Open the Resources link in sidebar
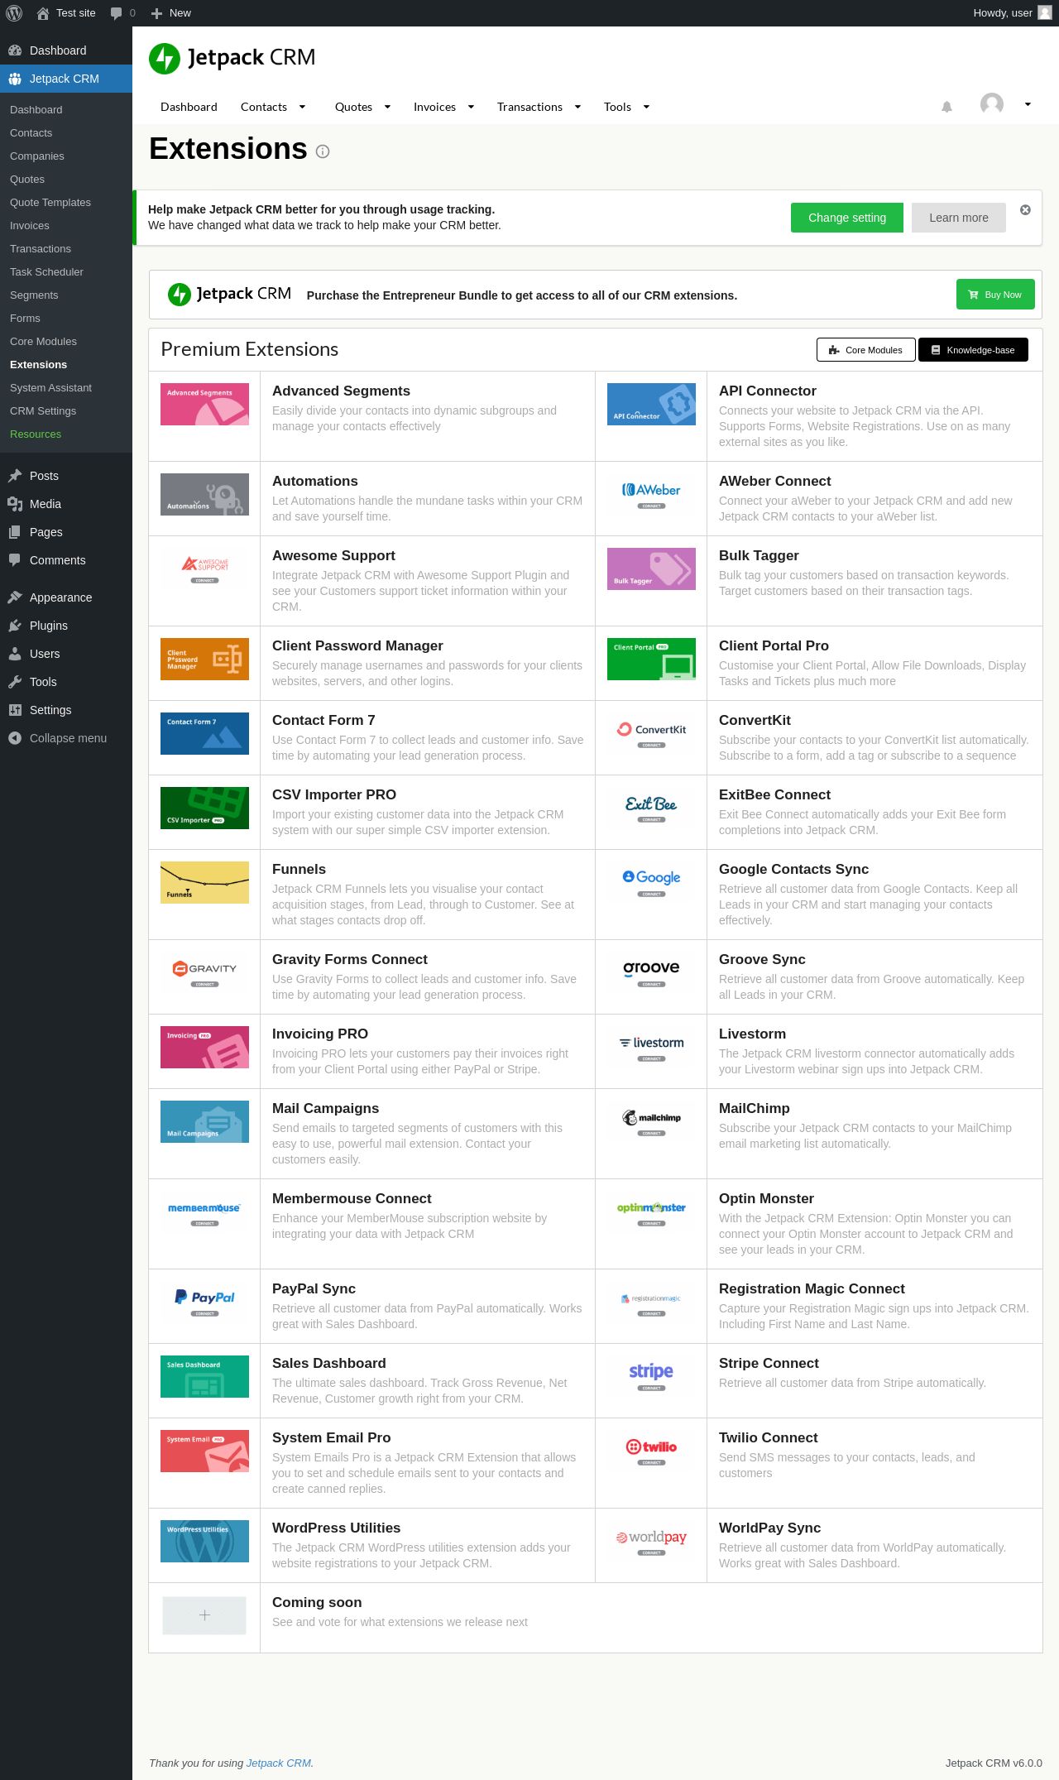The width and height of the screenshot is (1059, 1780). click(x=36, y=434)
